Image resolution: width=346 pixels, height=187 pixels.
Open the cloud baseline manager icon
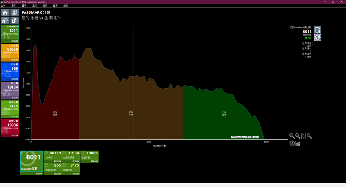[5, 21]
